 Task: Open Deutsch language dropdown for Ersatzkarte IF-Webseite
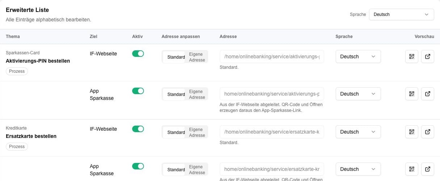pyautogui.click(x=358, y=132)
